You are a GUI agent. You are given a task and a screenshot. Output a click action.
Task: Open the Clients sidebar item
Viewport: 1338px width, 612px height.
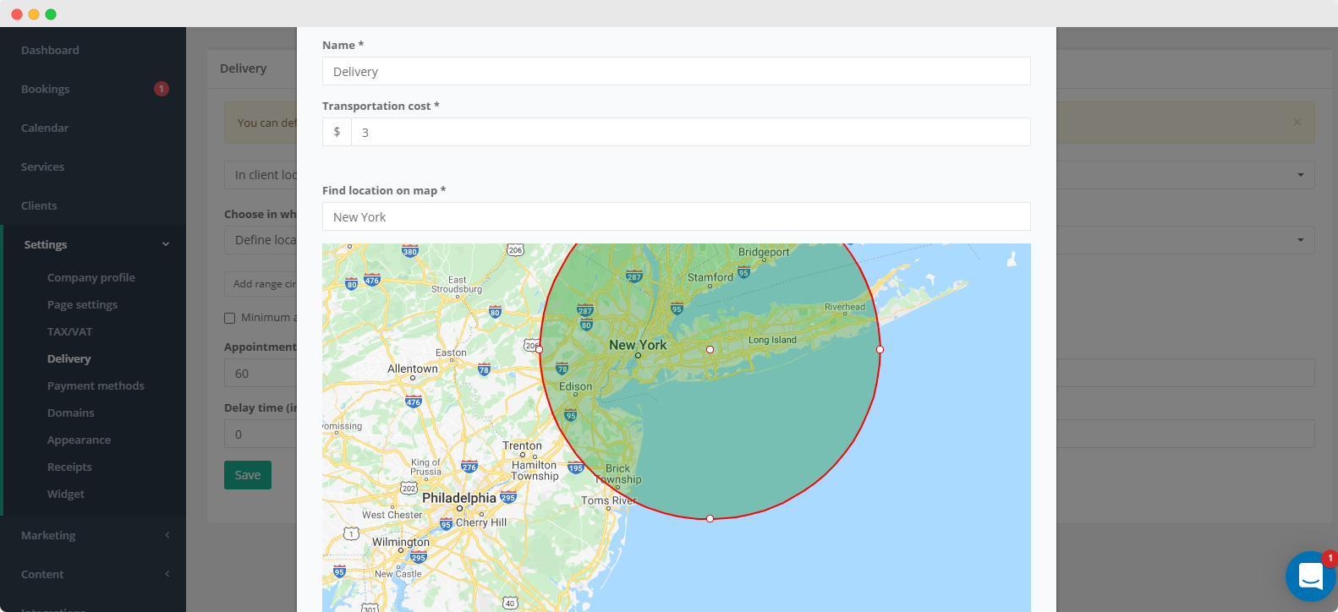[x=39, y=205]
